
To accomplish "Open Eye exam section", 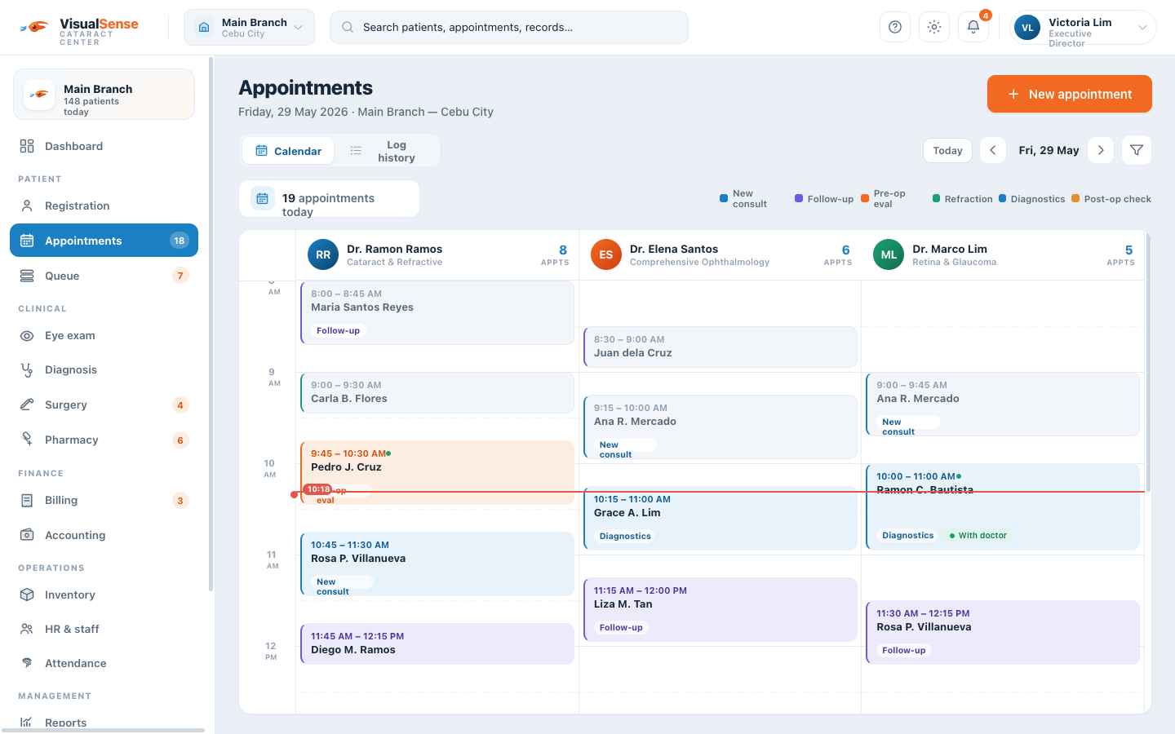I will point(104,335).
